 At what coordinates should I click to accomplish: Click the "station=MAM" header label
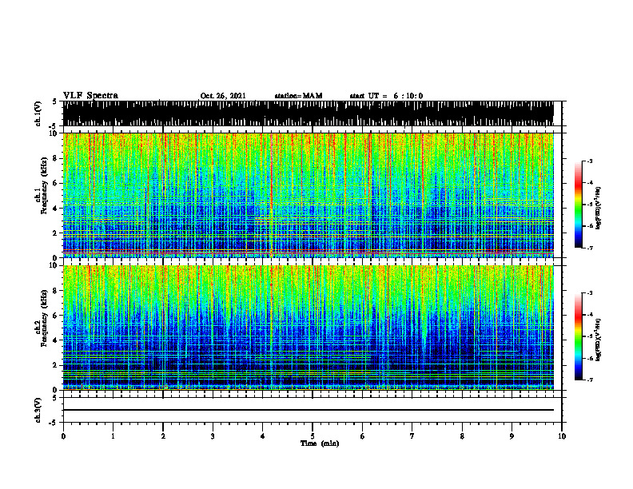[298, 96]
